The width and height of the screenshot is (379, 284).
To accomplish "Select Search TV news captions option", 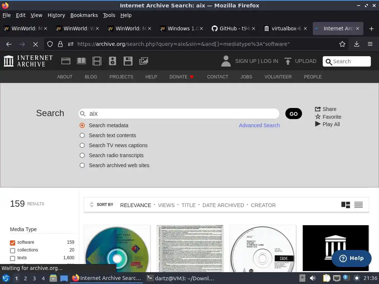I will [x=82, y=145].
